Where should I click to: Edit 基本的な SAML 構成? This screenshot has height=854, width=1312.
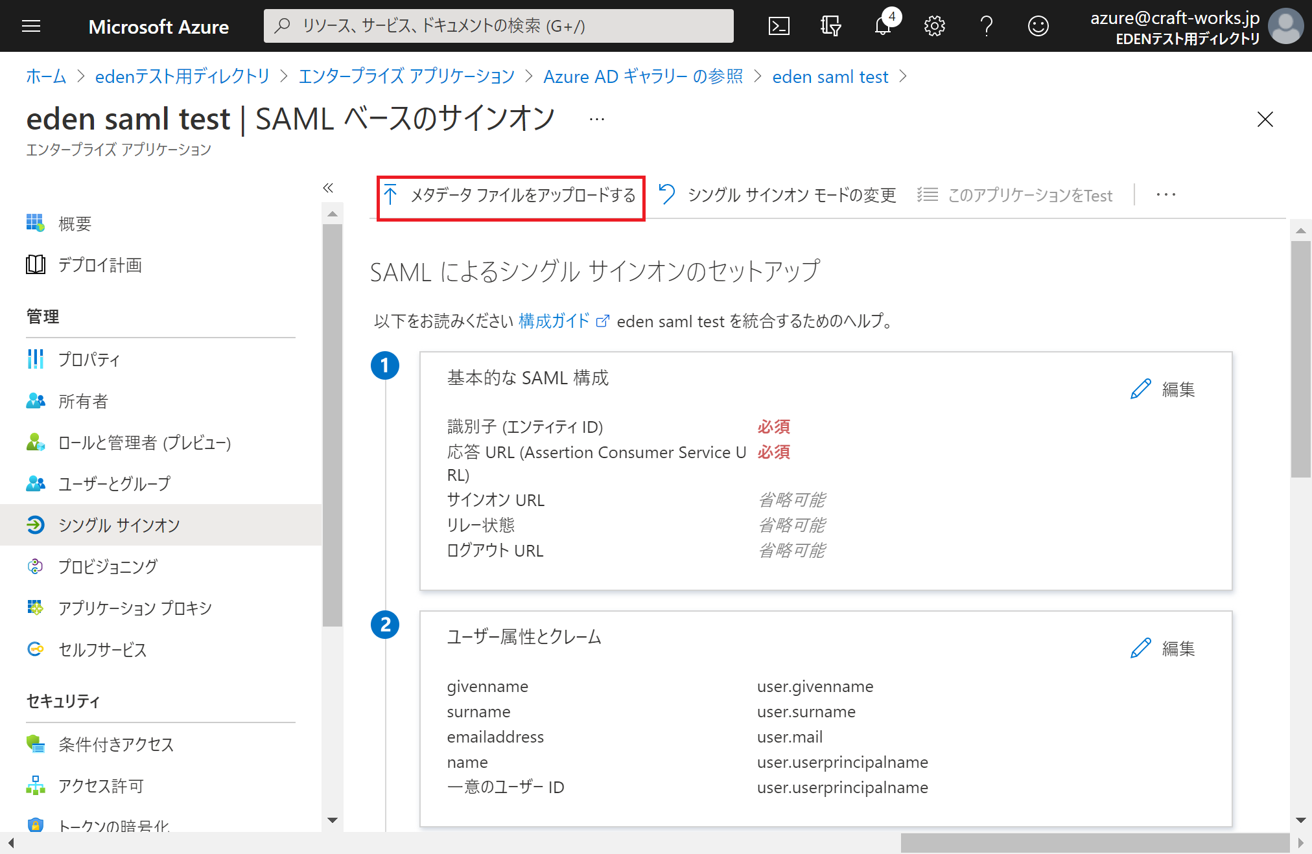(1163, 389)
